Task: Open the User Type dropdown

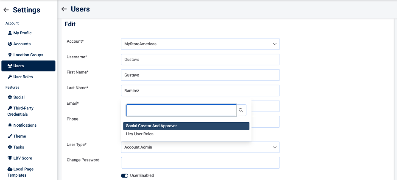Action: pos(200,147)
